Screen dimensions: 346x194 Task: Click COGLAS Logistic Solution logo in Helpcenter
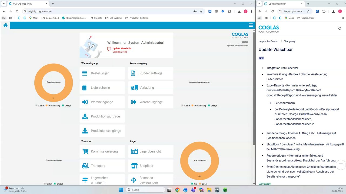pos(268,29)
